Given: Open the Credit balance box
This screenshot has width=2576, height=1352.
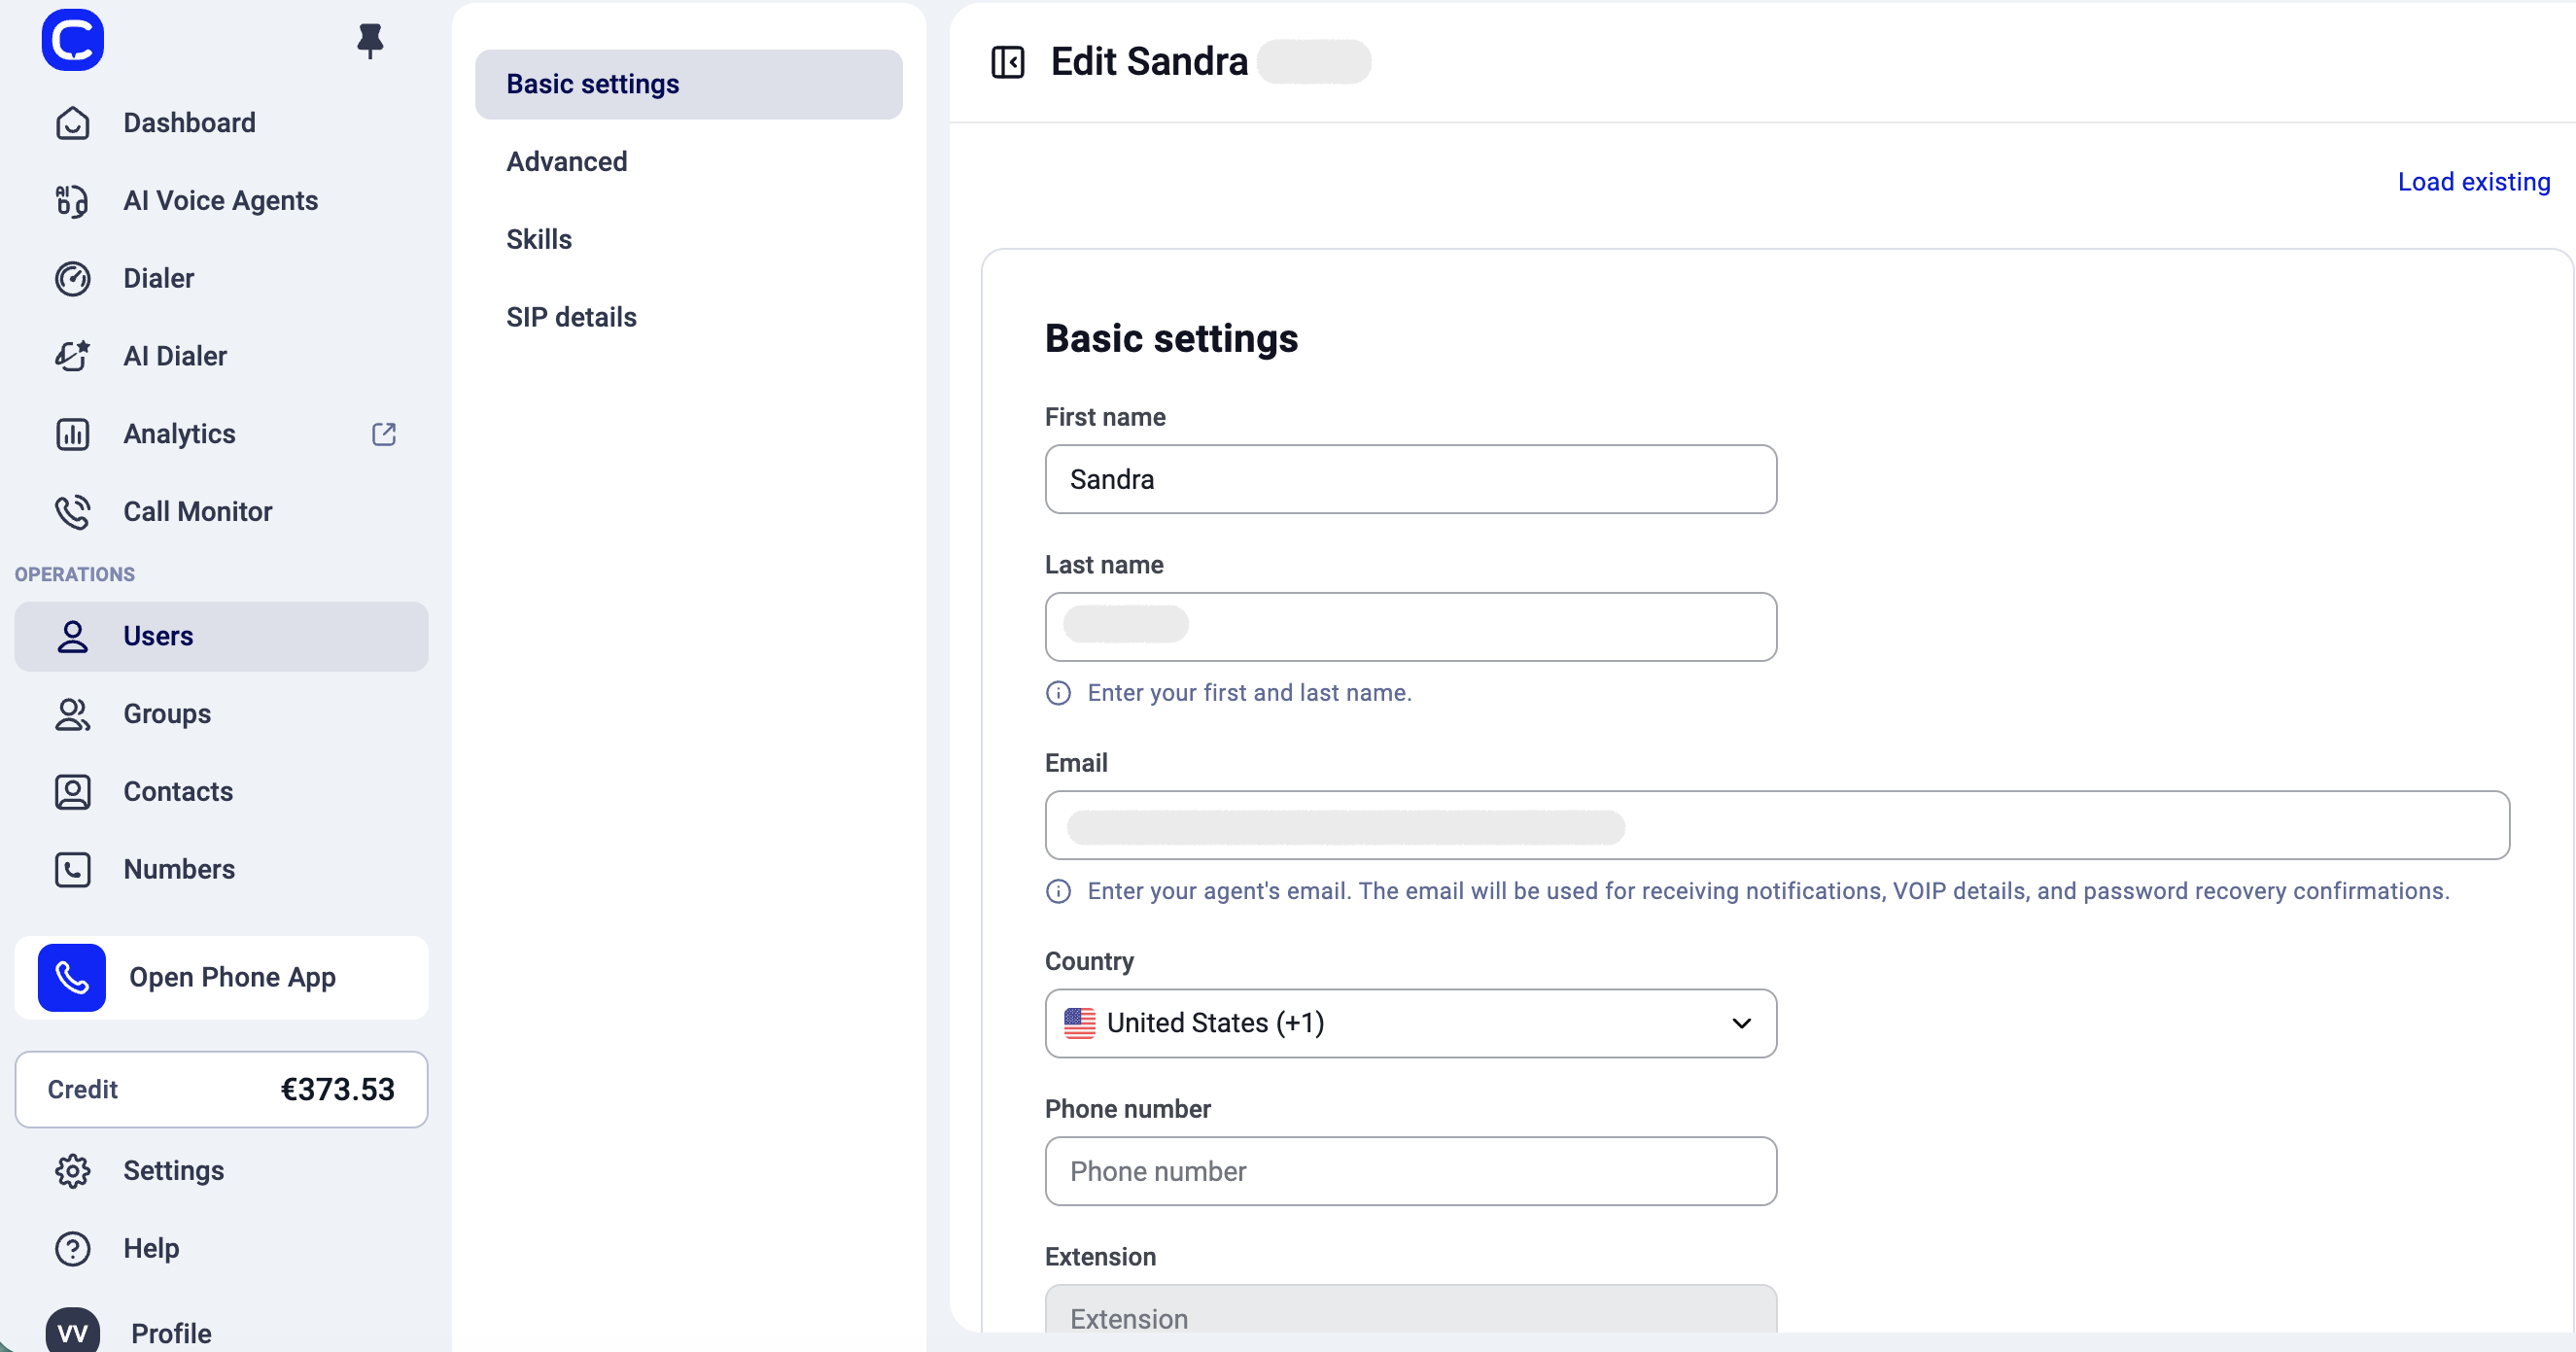Looking at the screenshot, I should click(221, 1089).
